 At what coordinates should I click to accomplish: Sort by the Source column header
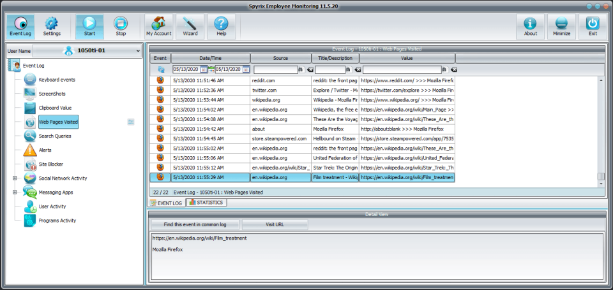(x=281, y=58)
